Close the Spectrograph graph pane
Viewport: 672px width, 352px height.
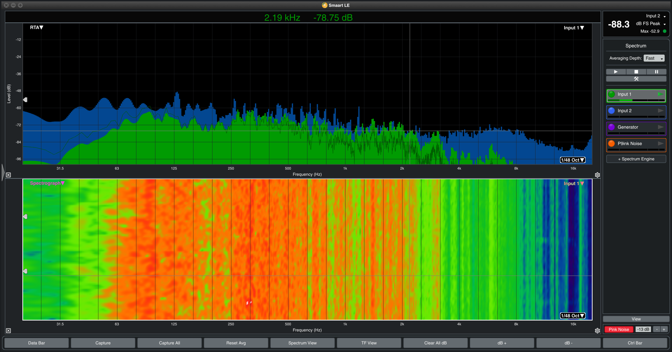(x=8, y=331)
